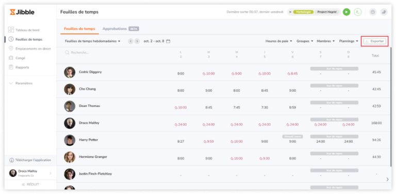The image size is (396, 194).
Task: Click Hermione Granger's 9:30 Thursday entry
Action: pyautogui.click(x=265, y=158)
